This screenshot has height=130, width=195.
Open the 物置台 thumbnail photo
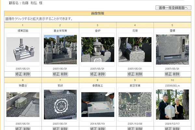click(23, 104)
